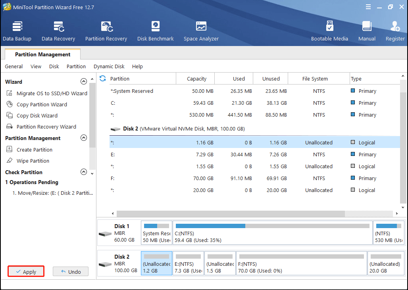
Task: Click the Undo button
Action: pos(71,271)
